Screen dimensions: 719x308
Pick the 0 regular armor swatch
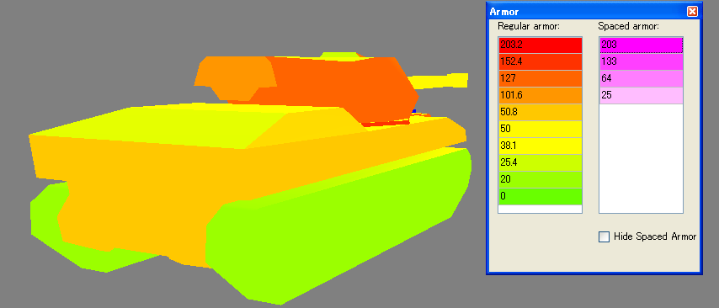(x=541, y=196)
